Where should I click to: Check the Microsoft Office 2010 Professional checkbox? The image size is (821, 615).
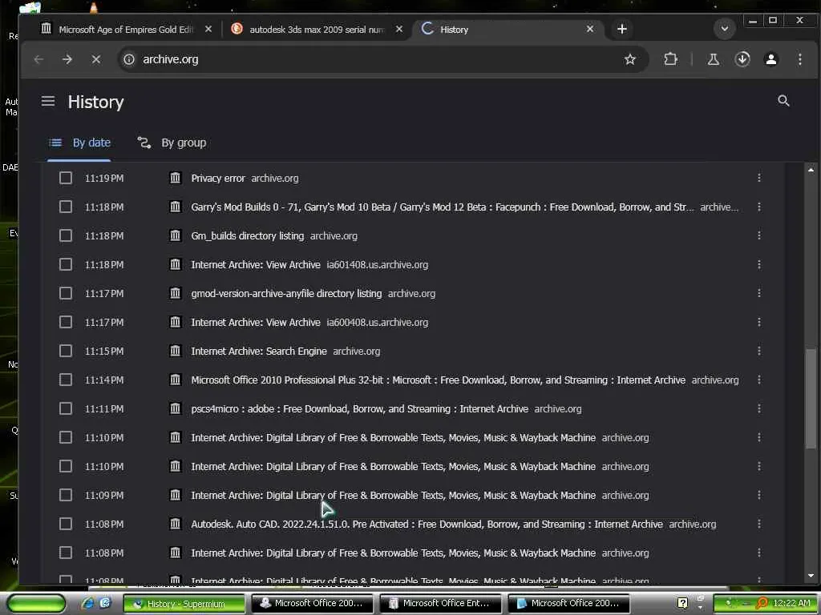(x=66, y=380)
